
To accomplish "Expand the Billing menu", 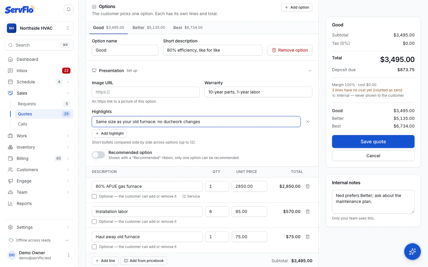I will [68, 158].
